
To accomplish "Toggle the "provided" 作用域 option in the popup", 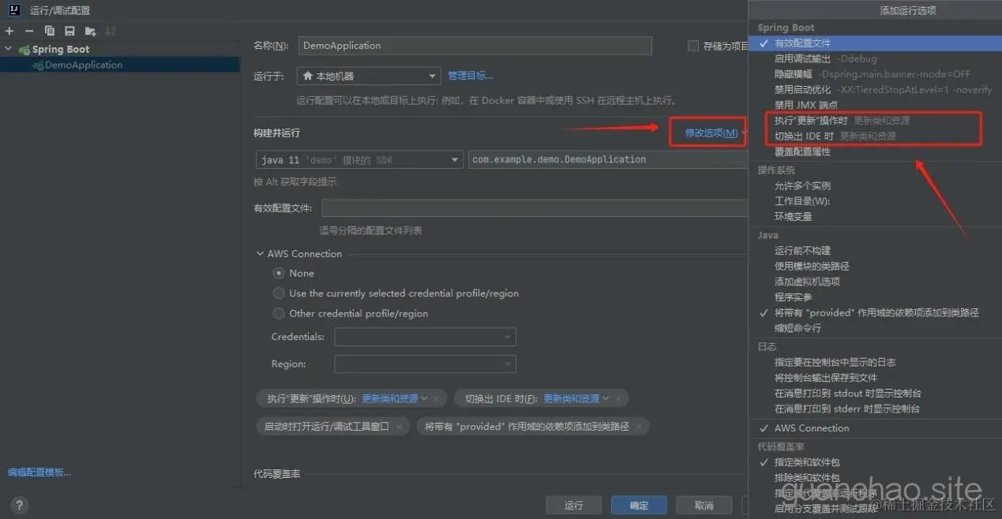I will tap(875, 312).
